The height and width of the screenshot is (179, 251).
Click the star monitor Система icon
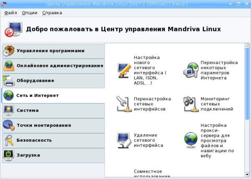pyautogui.click(x=8, y=110)
